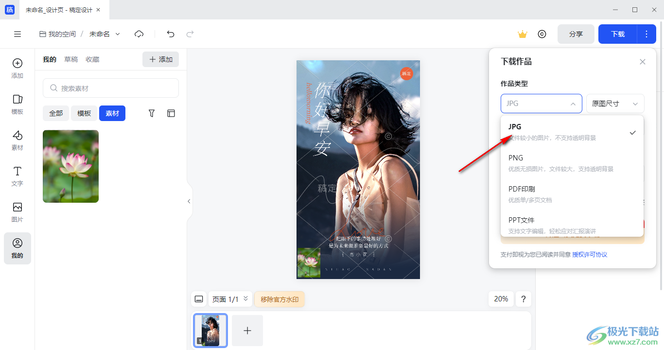Click the cloud sync icon
664x350 pixels.
139,34
